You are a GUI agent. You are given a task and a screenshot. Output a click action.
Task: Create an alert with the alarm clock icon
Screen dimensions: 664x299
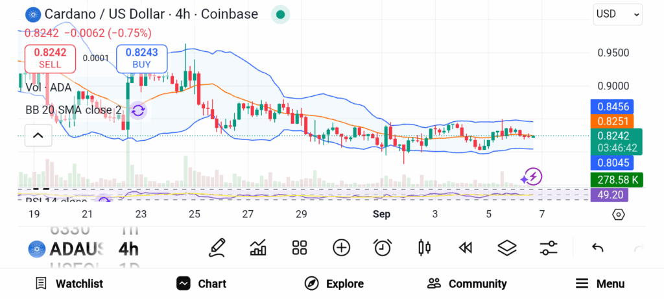point(383,247)
